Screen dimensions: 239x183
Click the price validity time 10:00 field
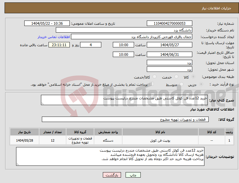point(123,54)
